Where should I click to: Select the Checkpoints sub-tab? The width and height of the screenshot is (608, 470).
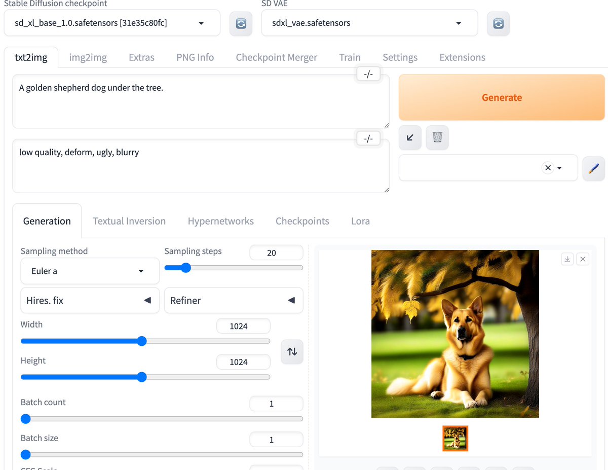(x=302, y=221)
